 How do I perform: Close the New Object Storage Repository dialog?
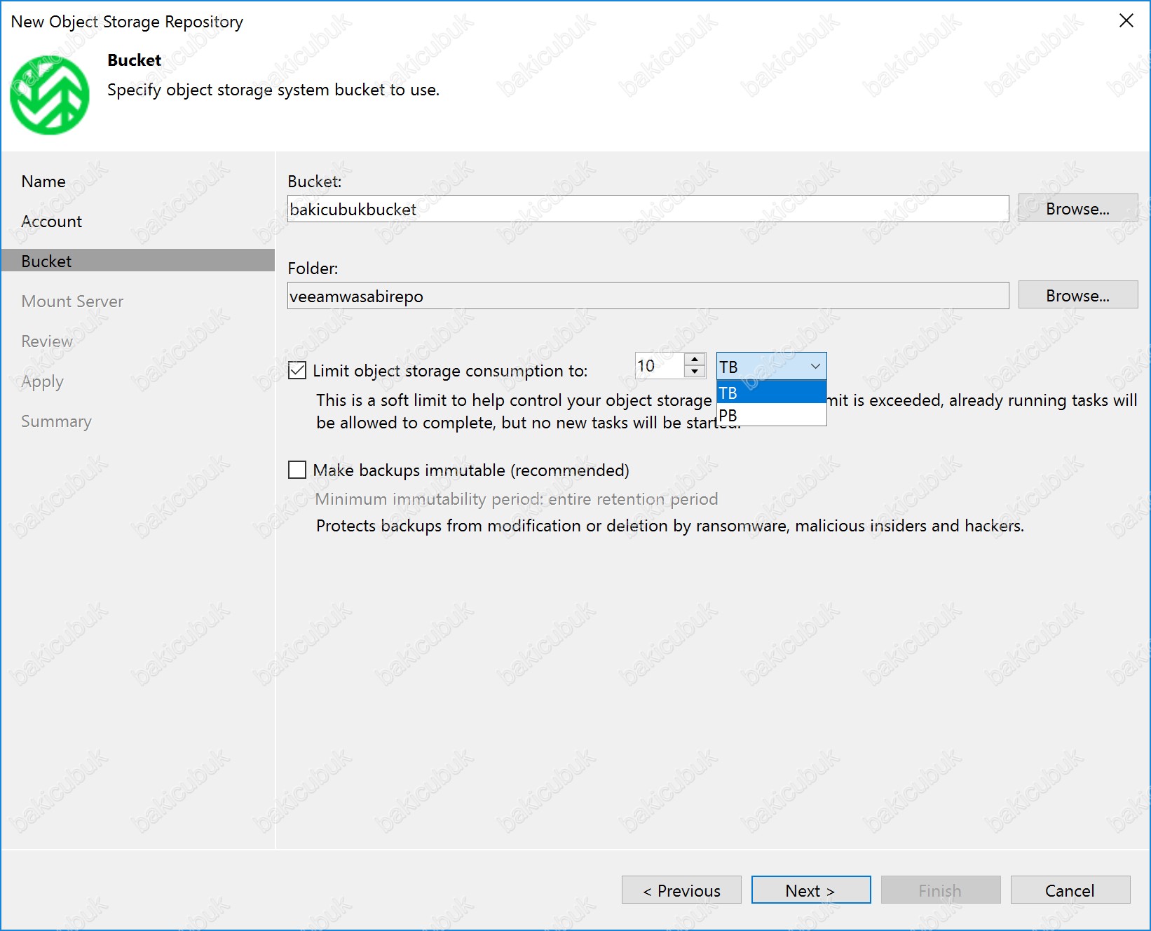point(1126,21)
